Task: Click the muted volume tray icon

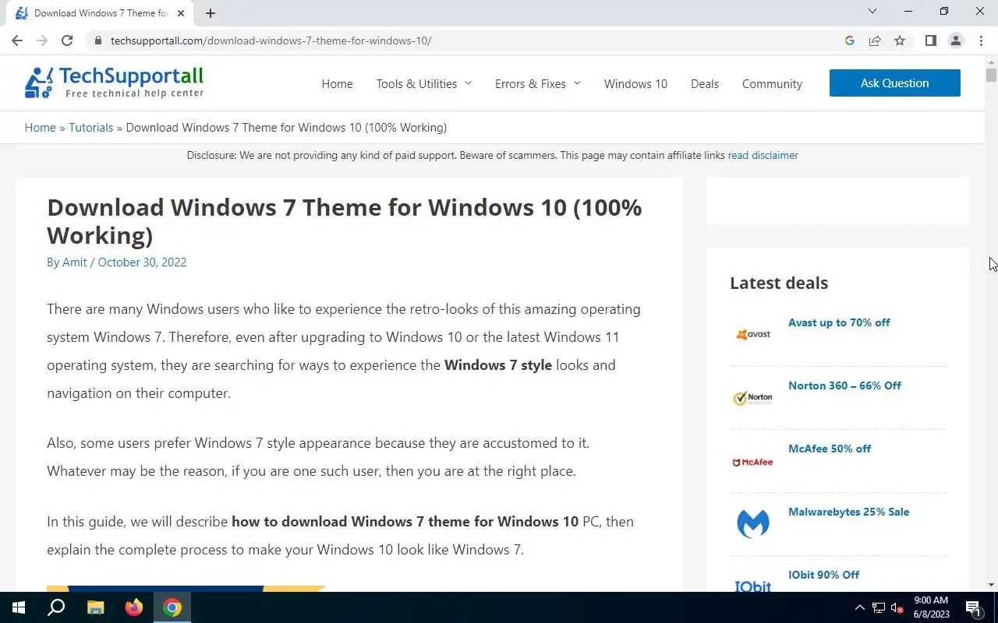Action: [x=897, y=607]
